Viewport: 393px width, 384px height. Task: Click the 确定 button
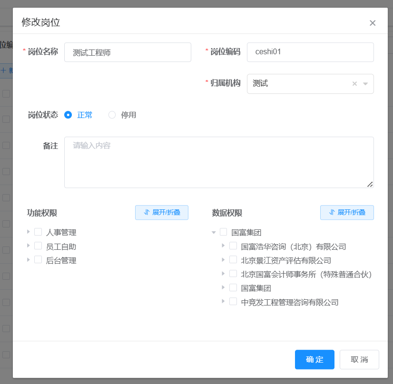click(314, 359)
